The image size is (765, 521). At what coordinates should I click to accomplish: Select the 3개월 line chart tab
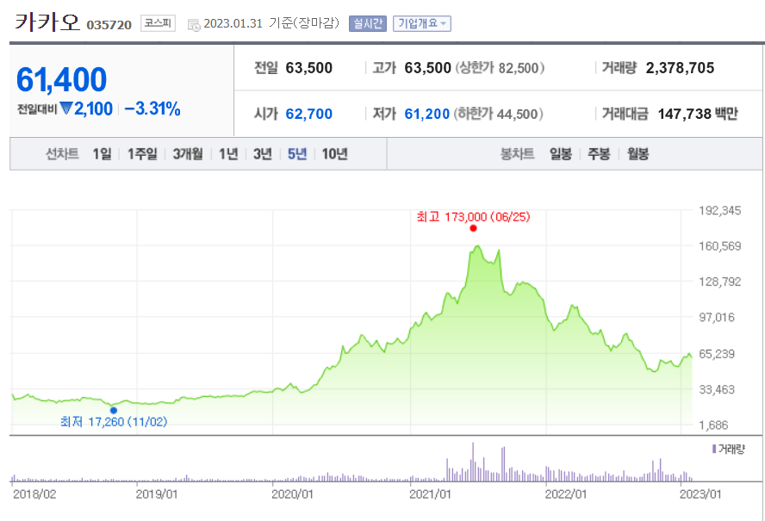point(188,154)
